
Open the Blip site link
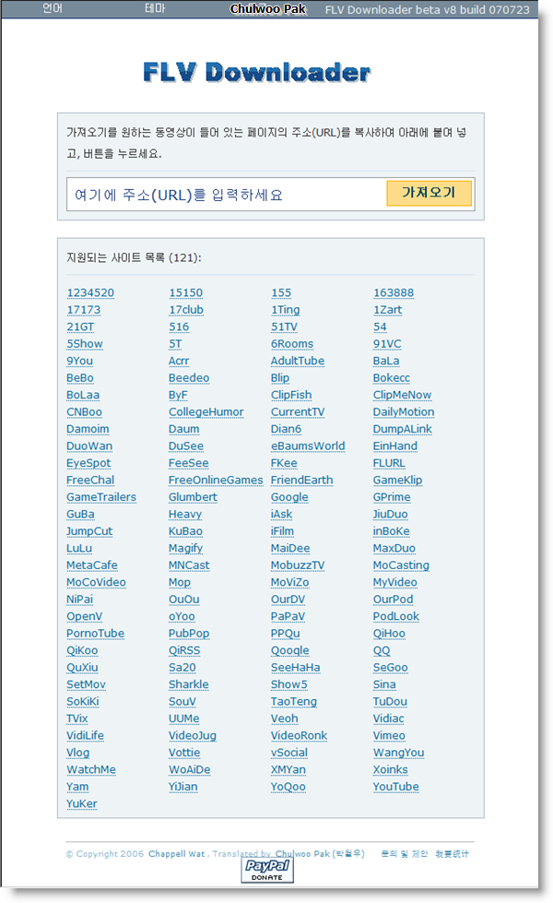pyautogui.click(x=280, y=378)
